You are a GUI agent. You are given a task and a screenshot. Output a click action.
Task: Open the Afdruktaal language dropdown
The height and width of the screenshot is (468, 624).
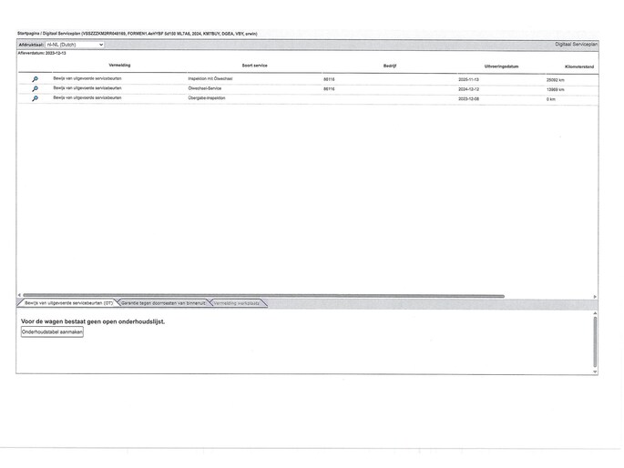pyautogui.click(x=75, y=44)
